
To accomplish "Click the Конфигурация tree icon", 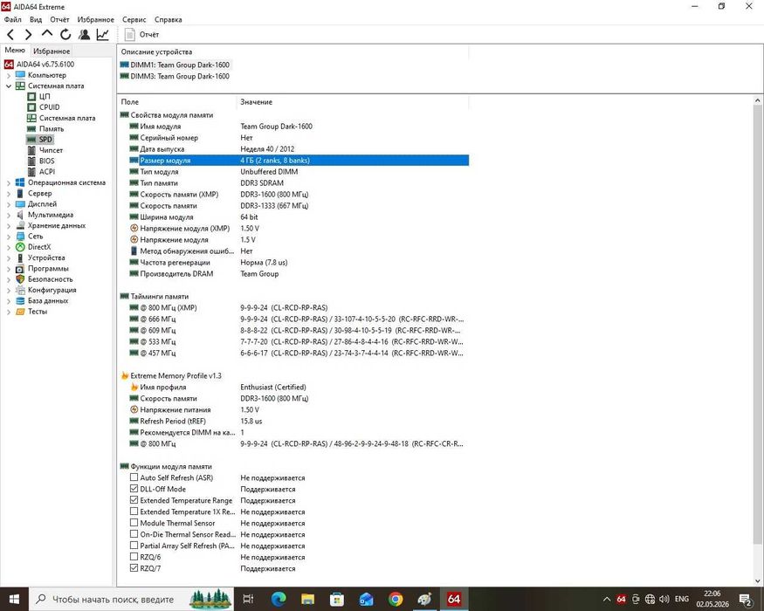I will [20, 290].
